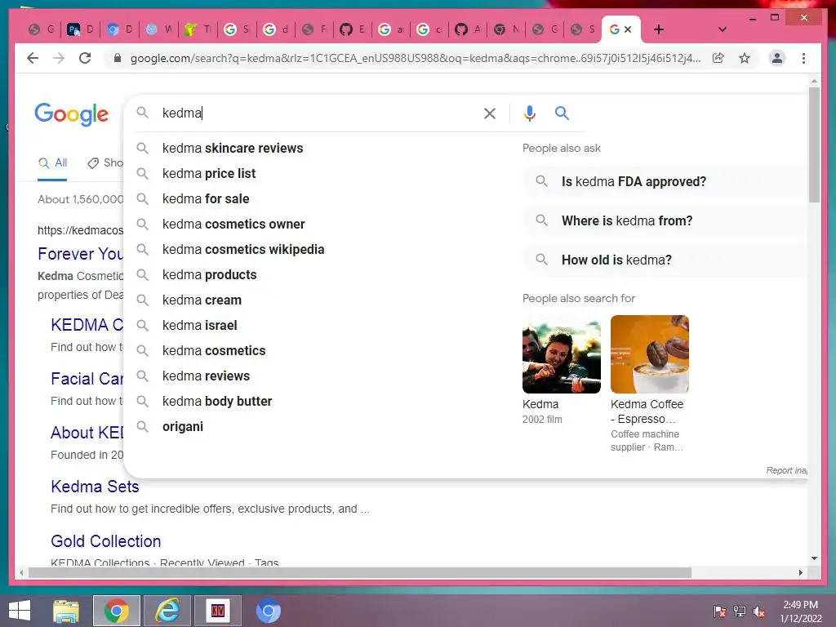Switch to the second GitHub tab 'A'
This screenshot has height=627, width=836.
click(468, 29)
